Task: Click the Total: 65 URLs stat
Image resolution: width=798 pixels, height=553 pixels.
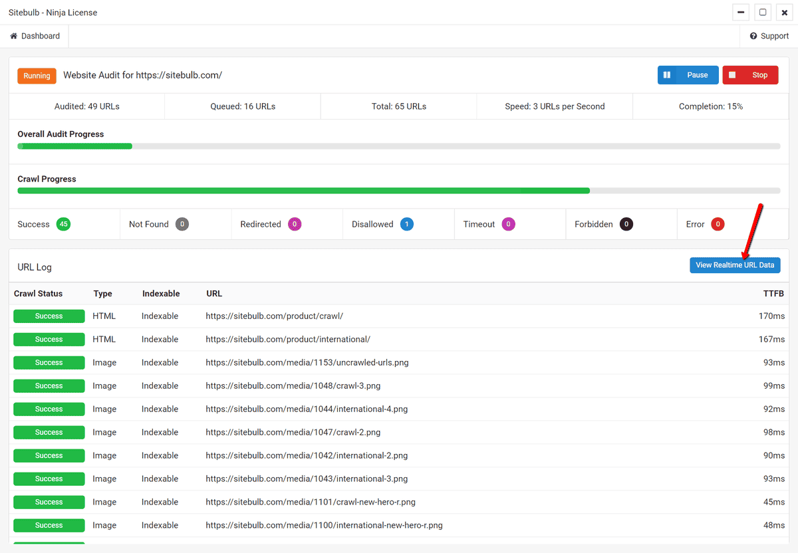Action: click(x=399, y=106)
